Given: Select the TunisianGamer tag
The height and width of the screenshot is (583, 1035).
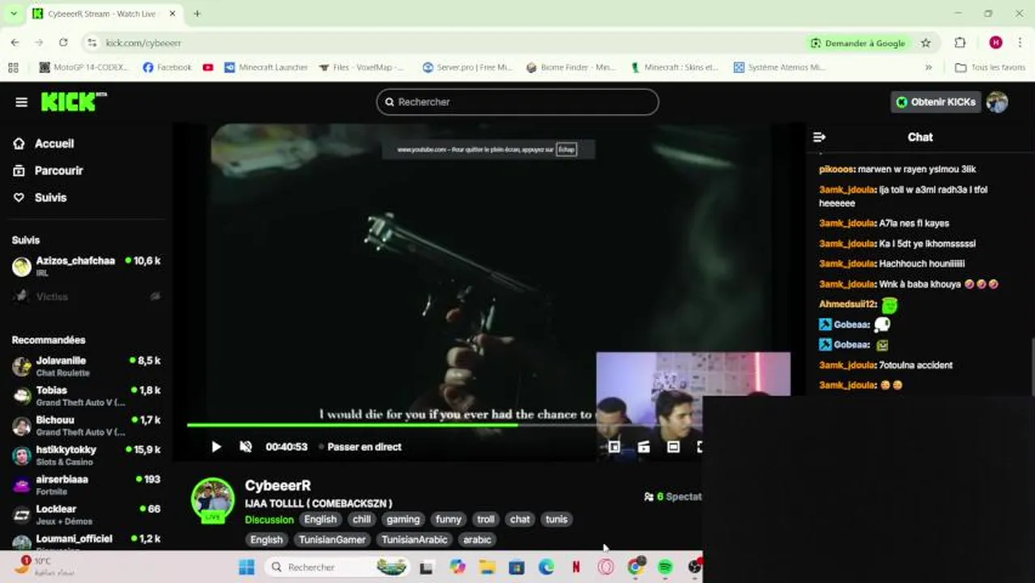Looking at the screenshot, I should (x=332, y=540).
